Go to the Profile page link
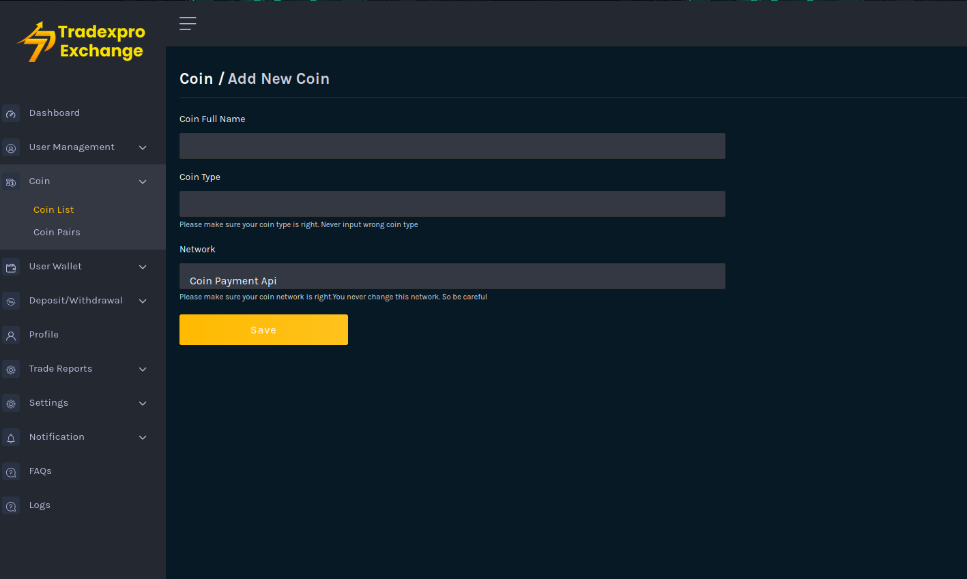This screenshot has height=579, width=967. 44,335
